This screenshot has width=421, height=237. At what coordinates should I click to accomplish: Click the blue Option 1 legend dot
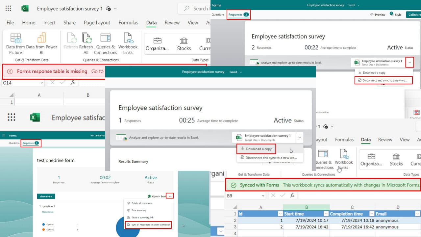click(44, 224)
